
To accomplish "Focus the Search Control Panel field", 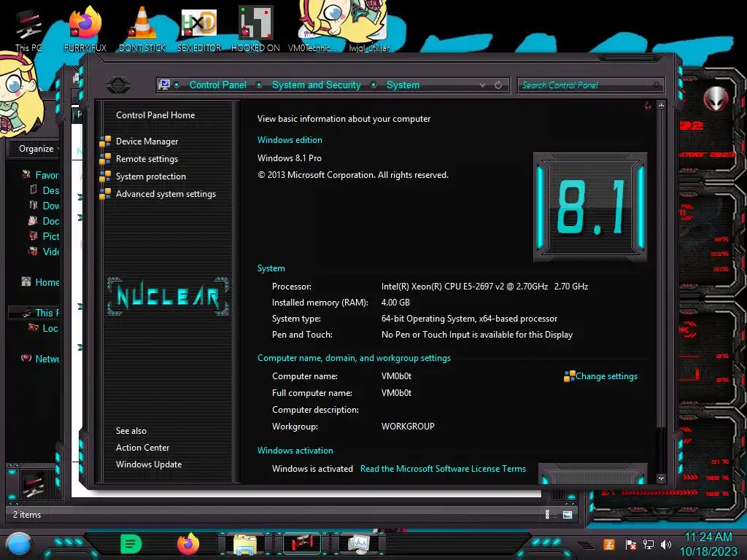I will point(589,85).
